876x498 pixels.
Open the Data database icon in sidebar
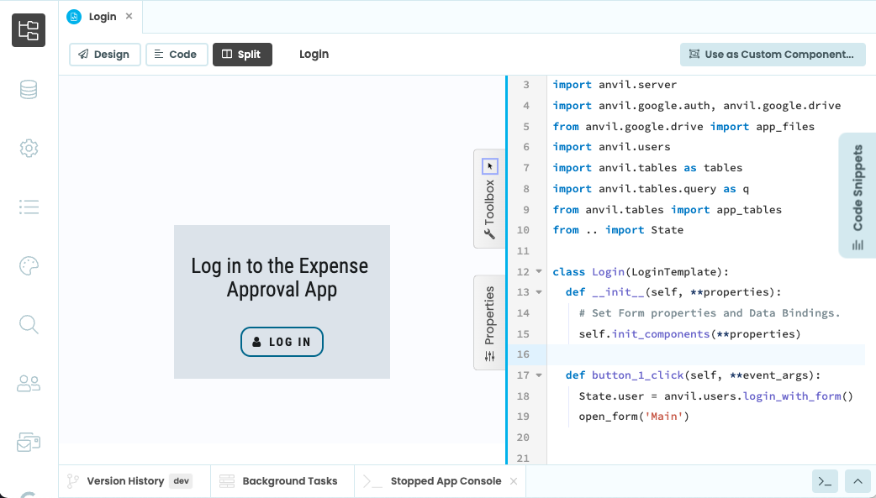pos(29,90)
